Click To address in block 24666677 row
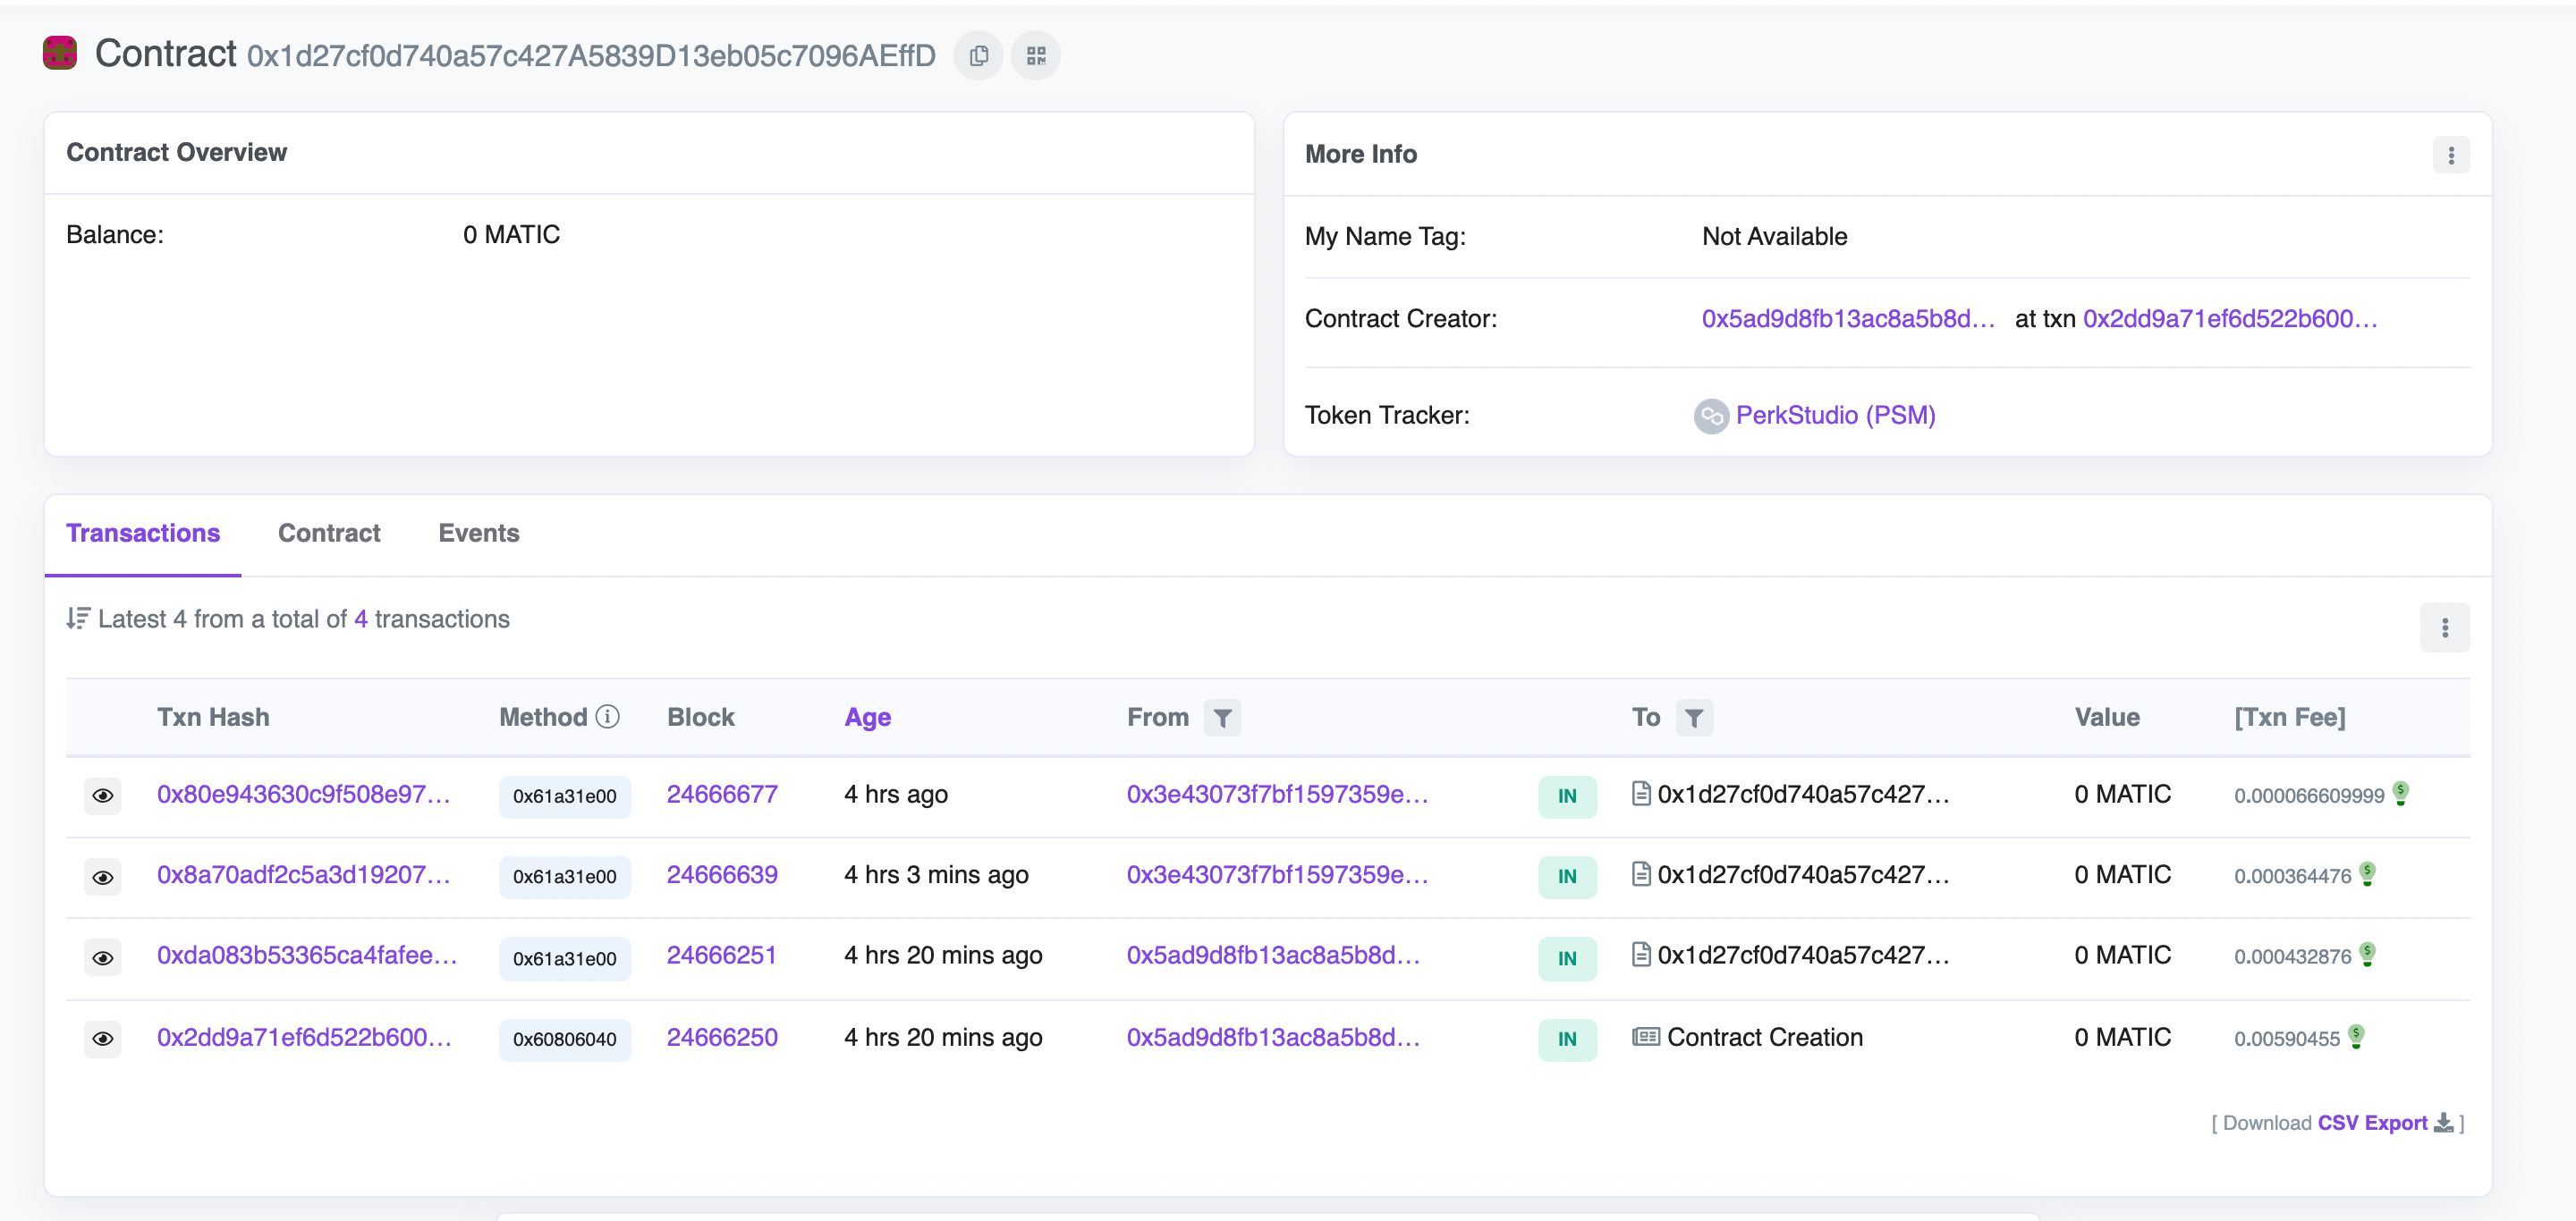Viewport: 2576px width, 1221px height. (1803, 795)
